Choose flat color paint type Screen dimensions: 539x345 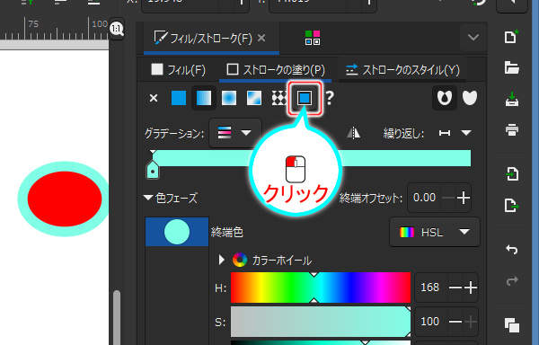tap(179, 98)
